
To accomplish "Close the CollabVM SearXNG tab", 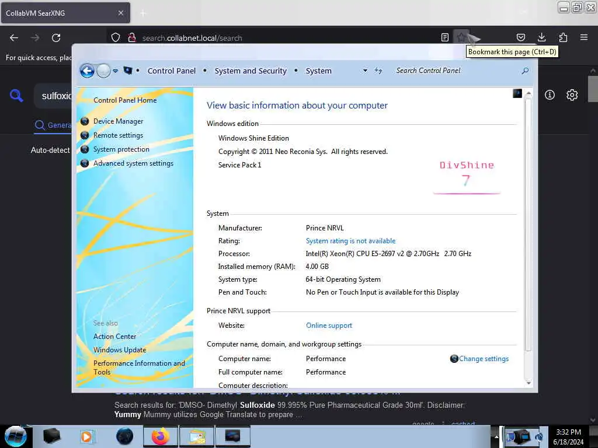I will [x=120, y=13].
